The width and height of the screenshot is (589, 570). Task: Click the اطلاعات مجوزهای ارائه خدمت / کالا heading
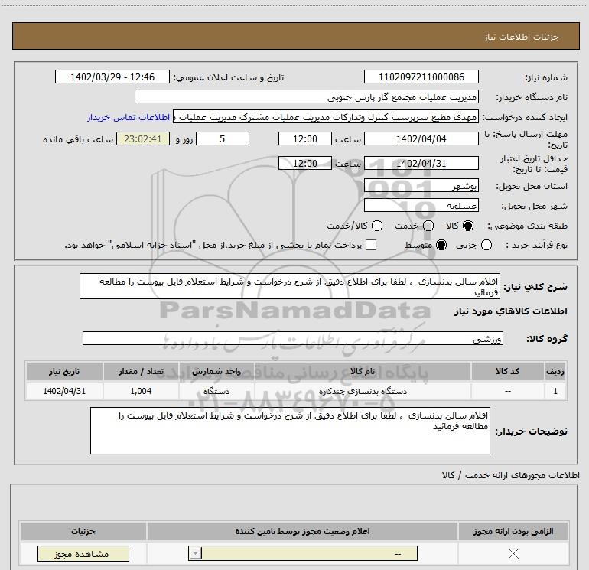510,475
